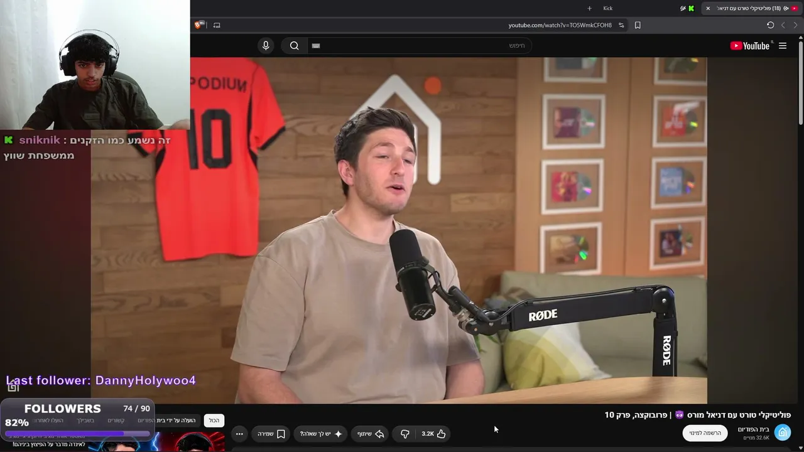Viewport: 804px width, 452px height.
Task: Open site settings icon in the address bar
Action: [621, 25]
